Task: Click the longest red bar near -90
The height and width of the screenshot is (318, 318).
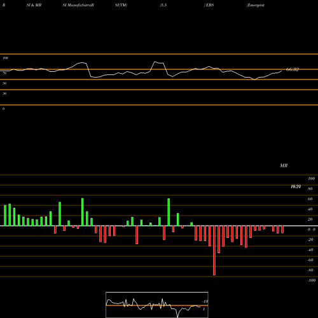Action: 214,251
